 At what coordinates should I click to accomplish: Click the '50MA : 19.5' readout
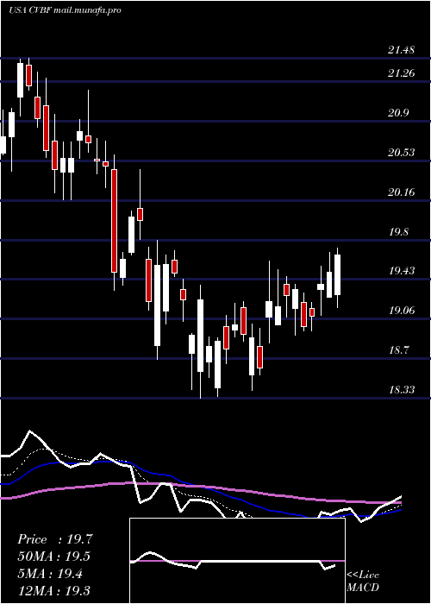pyautogui.click(x=55, y=557)
